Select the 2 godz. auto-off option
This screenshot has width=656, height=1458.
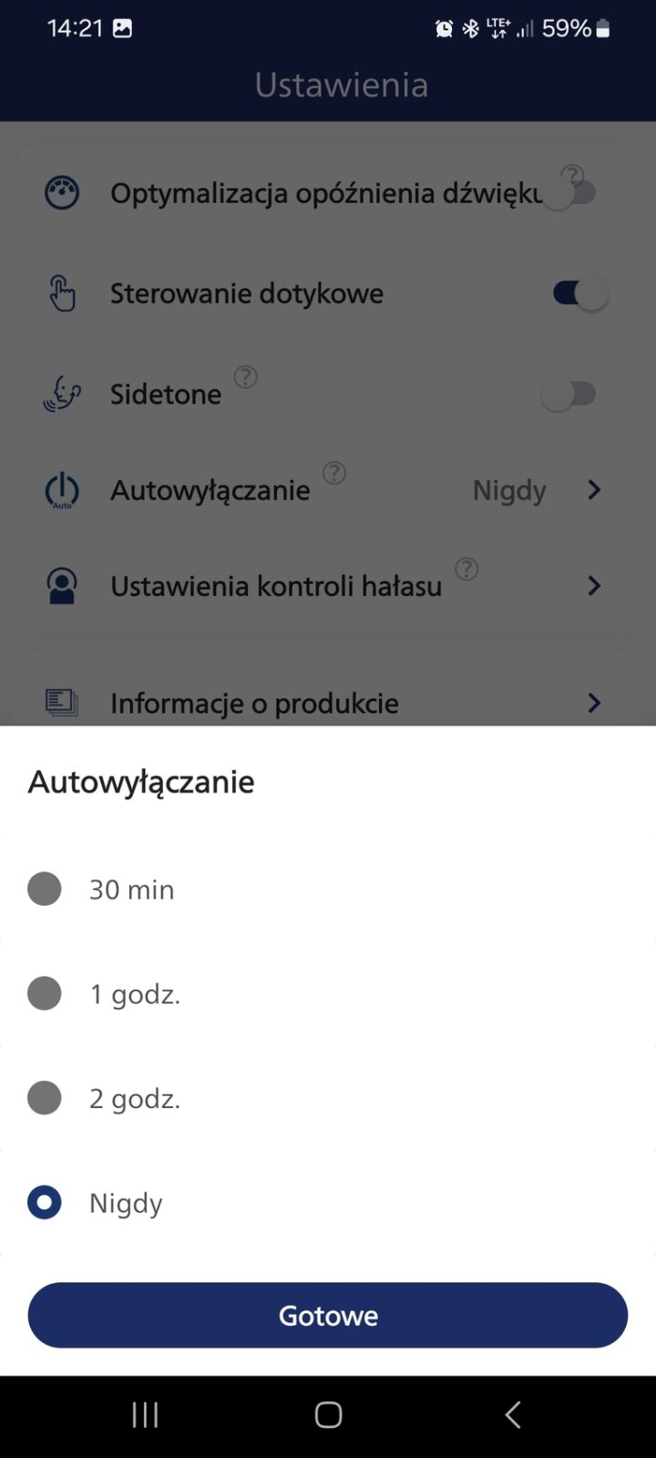(x=45, y=1098)
